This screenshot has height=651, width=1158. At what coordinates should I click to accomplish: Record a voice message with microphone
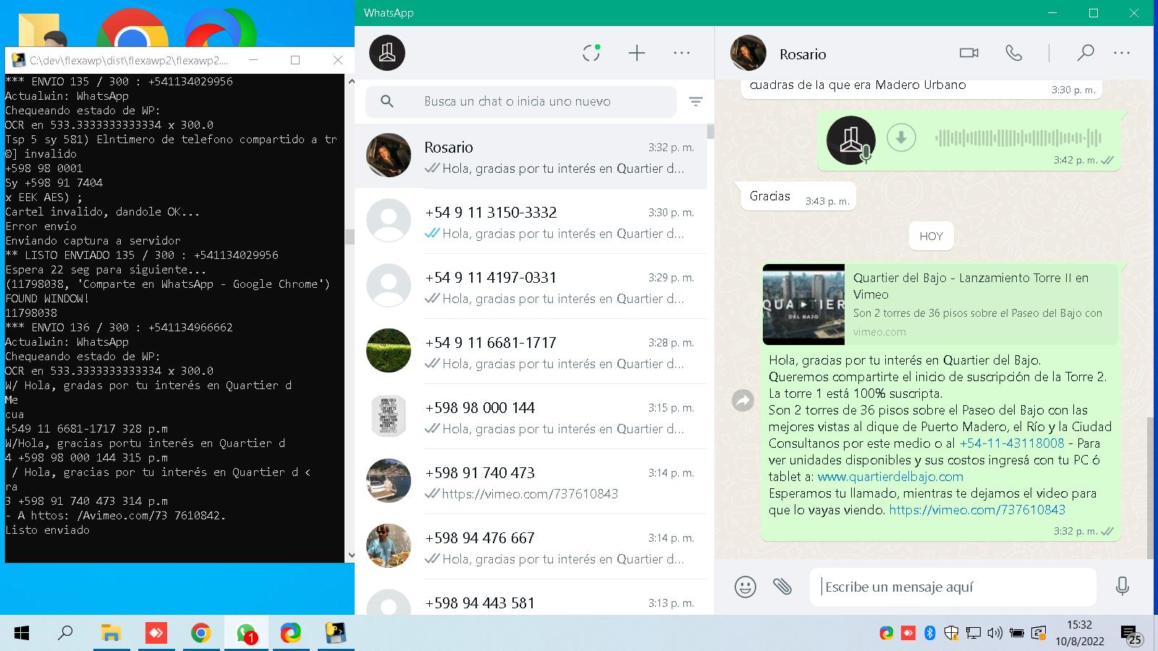[1122, 587]
